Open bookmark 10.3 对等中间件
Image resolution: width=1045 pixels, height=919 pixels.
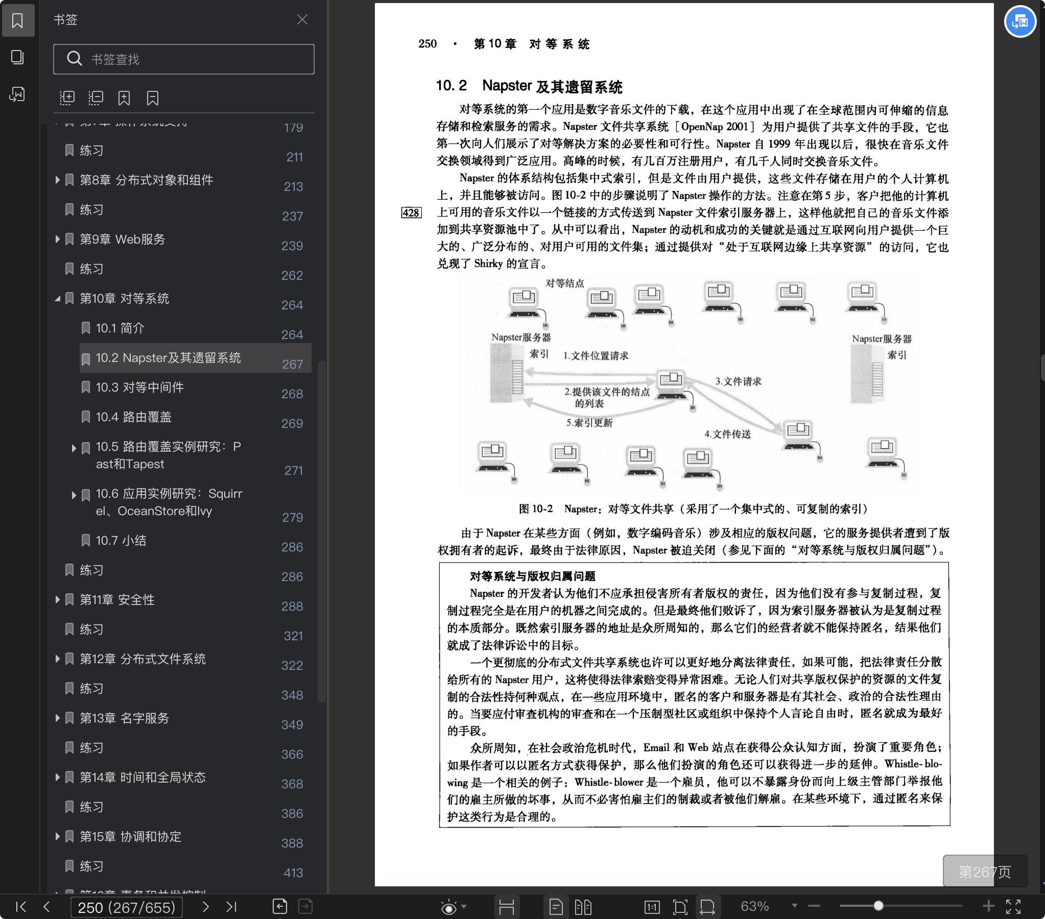coord(139,388)
